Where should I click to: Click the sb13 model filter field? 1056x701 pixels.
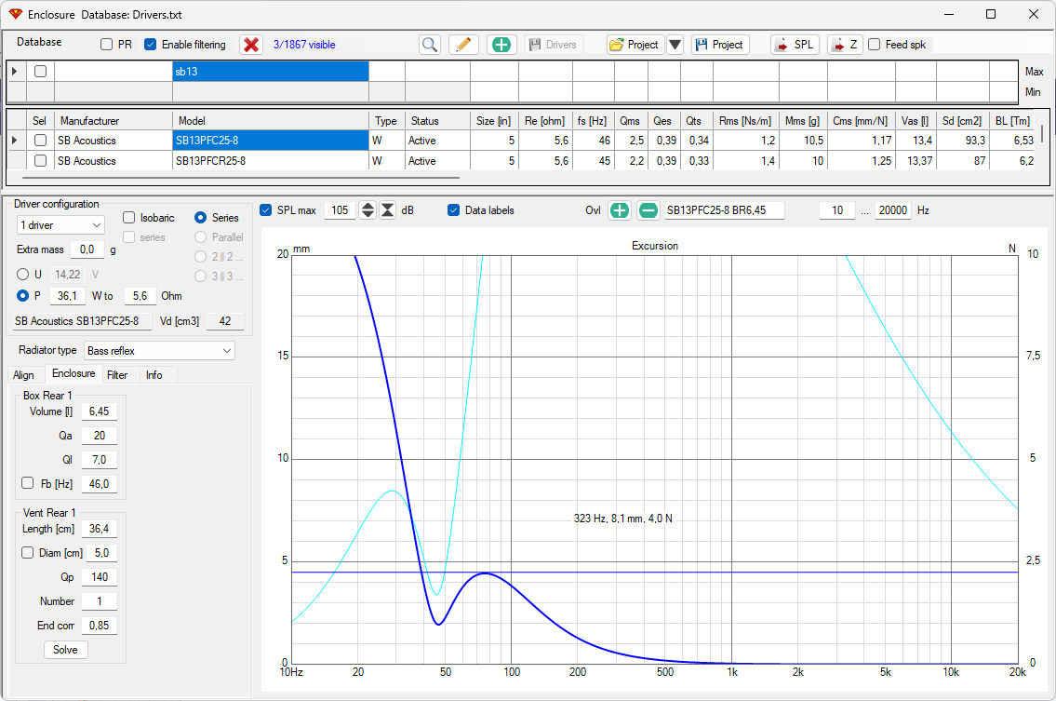[x=271, y=72]
